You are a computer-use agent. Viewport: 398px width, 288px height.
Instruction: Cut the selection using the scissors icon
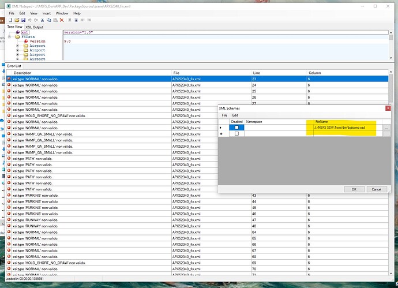coord(42,20)
